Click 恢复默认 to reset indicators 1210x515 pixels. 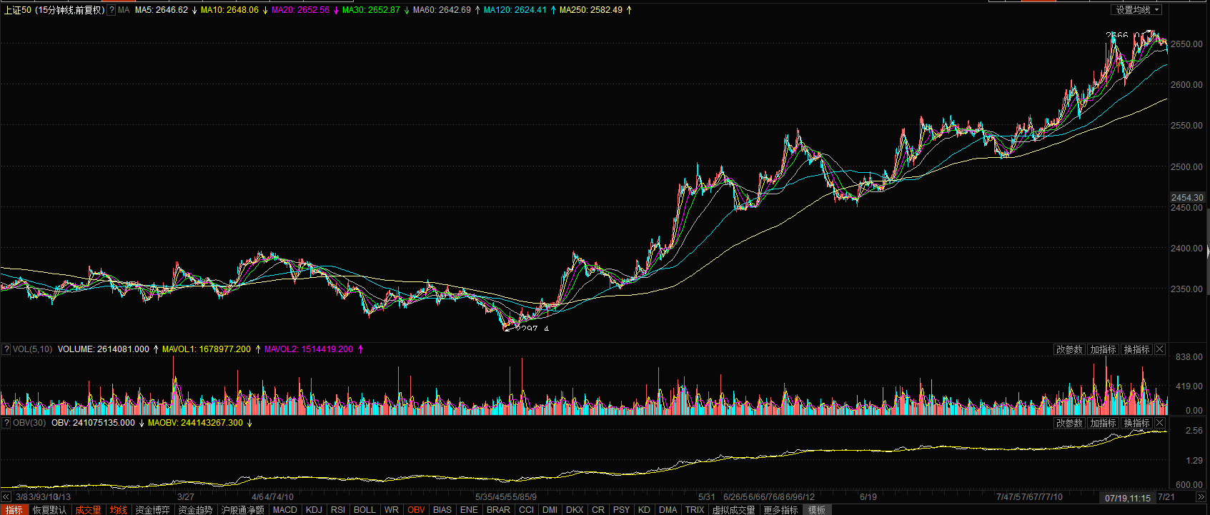[x=49, y=510]
